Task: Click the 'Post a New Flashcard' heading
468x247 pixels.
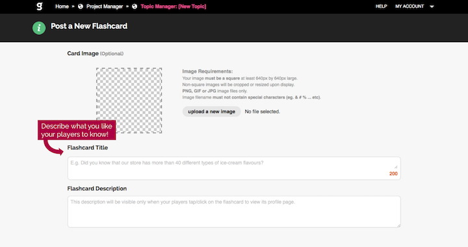Action: point(89,26)
